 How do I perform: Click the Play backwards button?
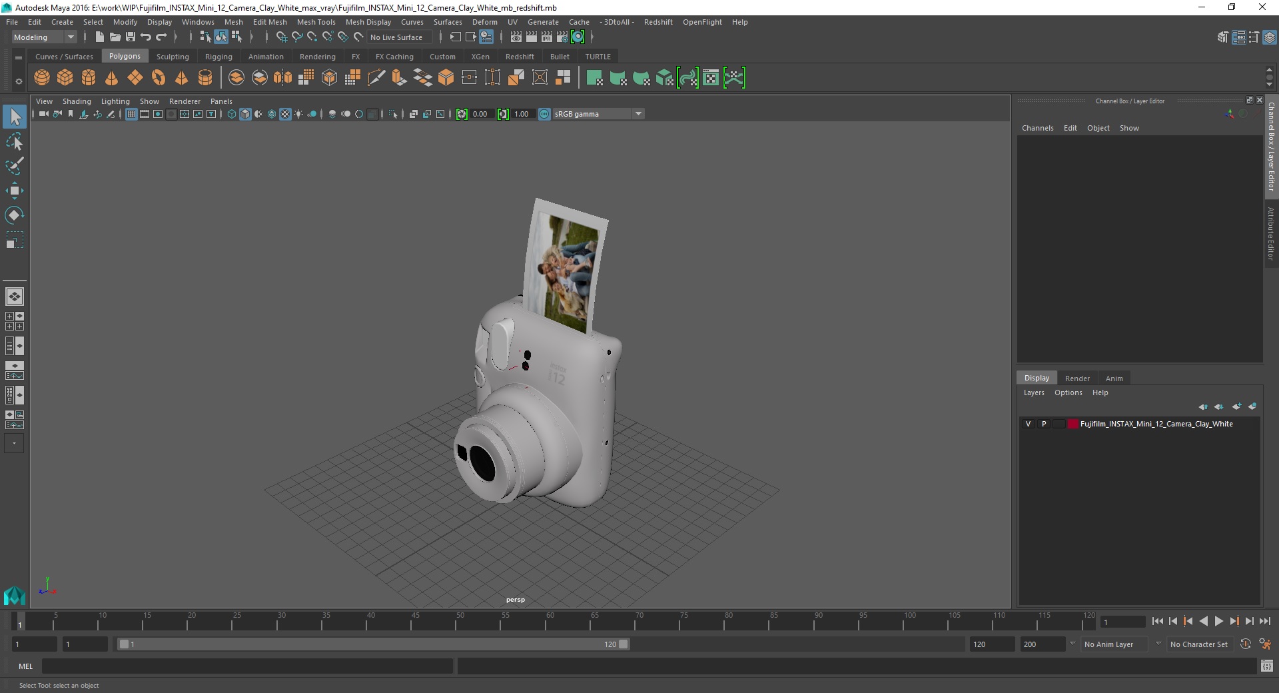pos(1203,621)
